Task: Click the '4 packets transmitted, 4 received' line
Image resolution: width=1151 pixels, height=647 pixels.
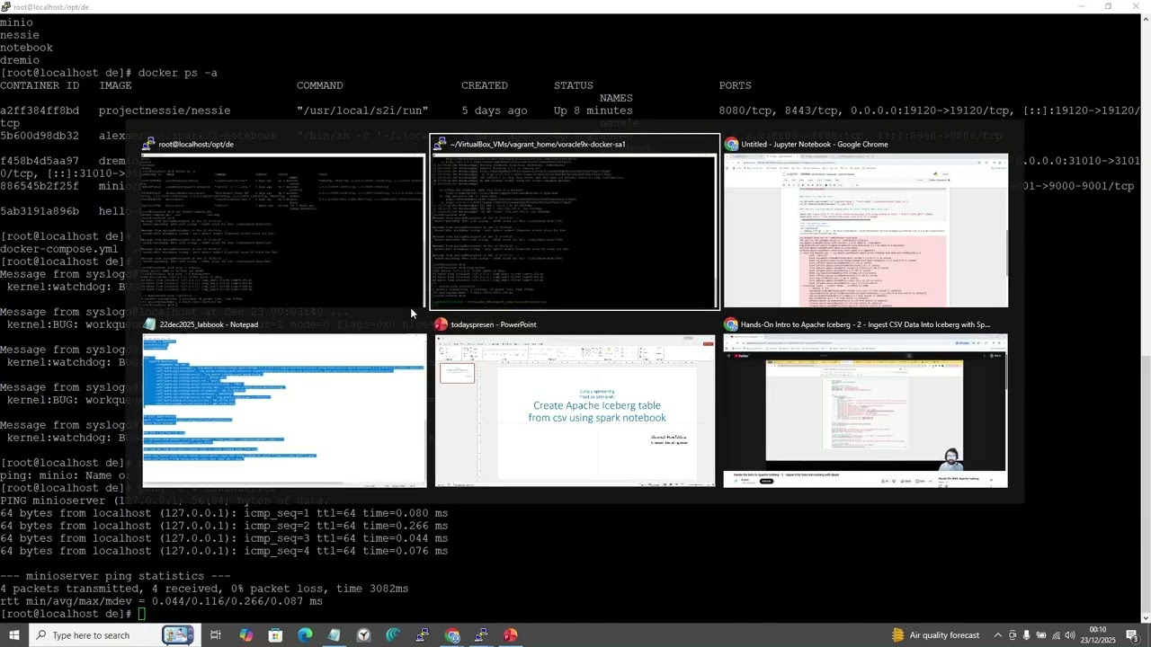Action: pos(204,589)
